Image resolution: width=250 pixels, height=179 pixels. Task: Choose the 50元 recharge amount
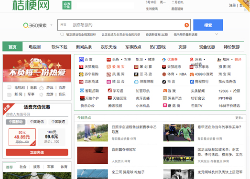coord(22,137)
